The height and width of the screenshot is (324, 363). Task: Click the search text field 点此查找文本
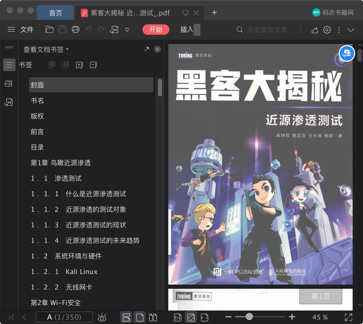click(x=267, y=30)
